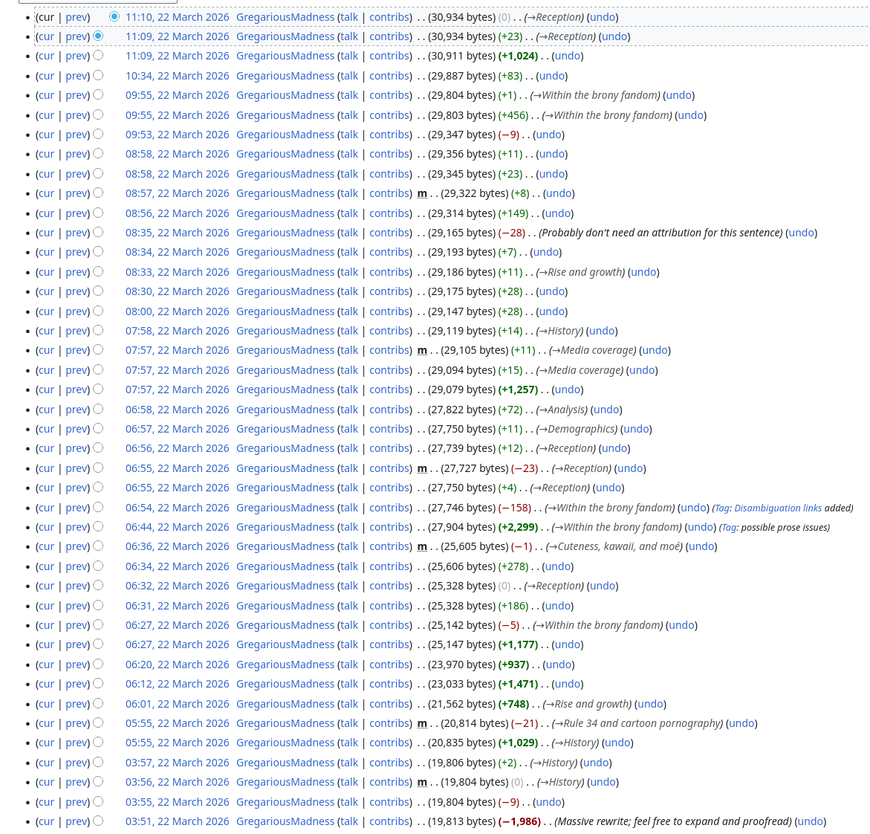Mark the 08:00 revision radio button
Screen dimensions: 870x834
98,311
